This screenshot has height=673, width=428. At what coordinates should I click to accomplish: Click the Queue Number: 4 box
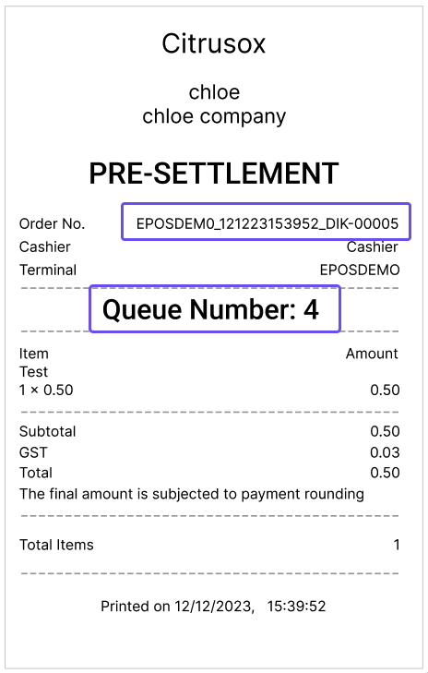(x=215, y=308)
